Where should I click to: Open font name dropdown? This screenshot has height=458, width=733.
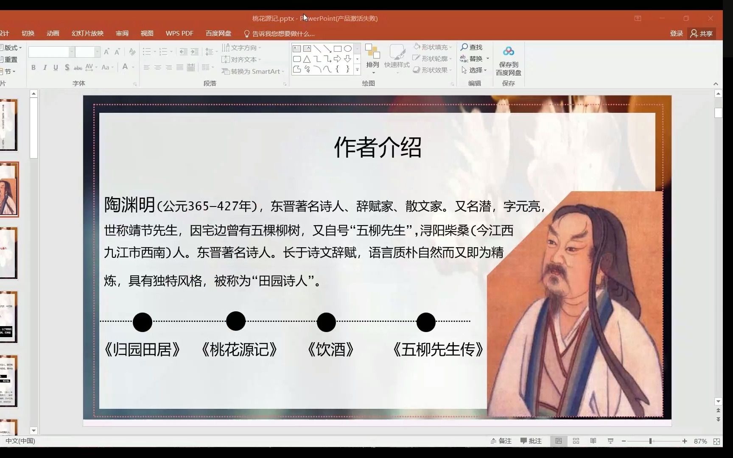click(x=72, y=52)
